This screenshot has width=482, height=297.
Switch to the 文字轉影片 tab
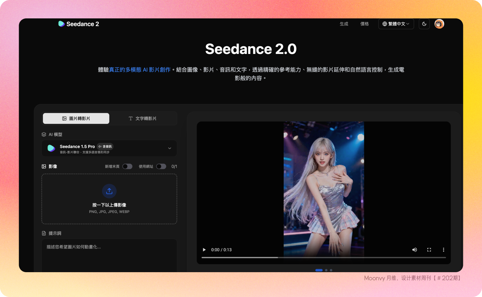[143, 119]
